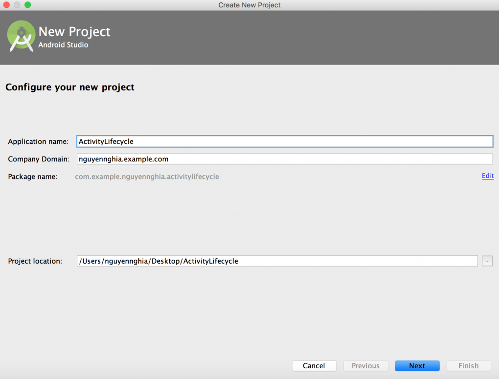Click the package name com.example.nguyennghia.activitylifecycle text

click(147, 177)
